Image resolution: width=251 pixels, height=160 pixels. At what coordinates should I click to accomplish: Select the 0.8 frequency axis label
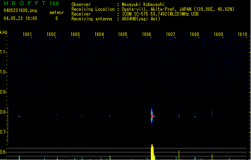pyautogui.click(x=4, y=112)
